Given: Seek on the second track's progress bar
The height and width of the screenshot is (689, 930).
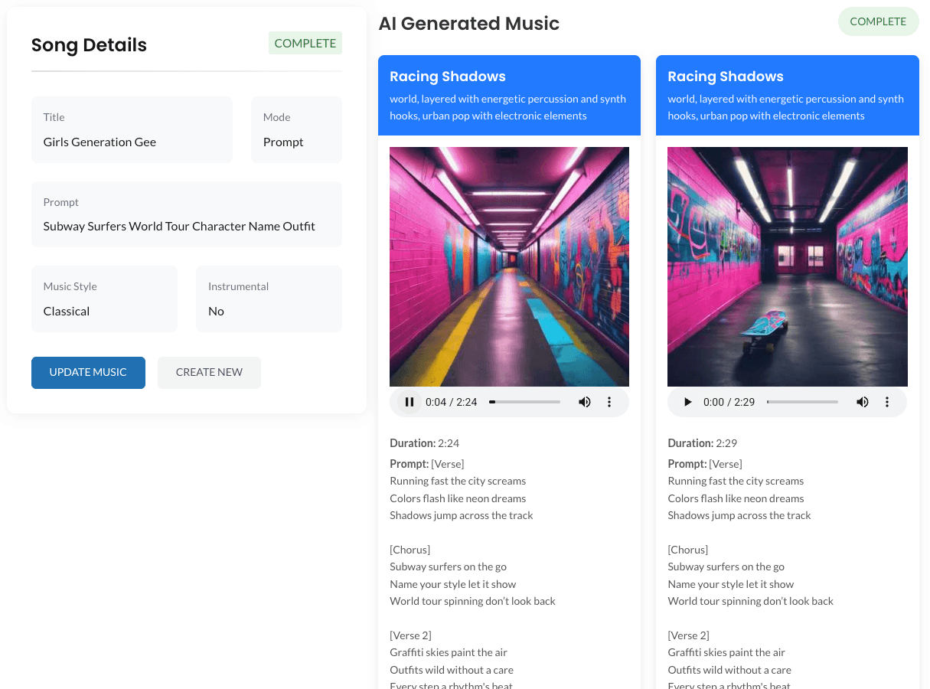Looking at the screenshot, I should pyautogui.click(x=802, y=402).
